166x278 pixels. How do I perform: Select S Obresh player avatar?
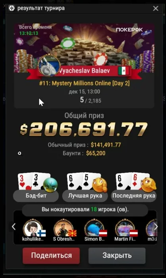tap(64, 228)
